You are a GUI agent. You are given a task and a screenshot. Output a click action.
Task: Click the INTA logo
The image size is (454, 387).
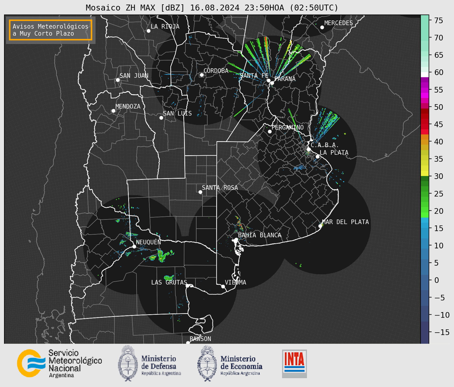pos(294,364)
